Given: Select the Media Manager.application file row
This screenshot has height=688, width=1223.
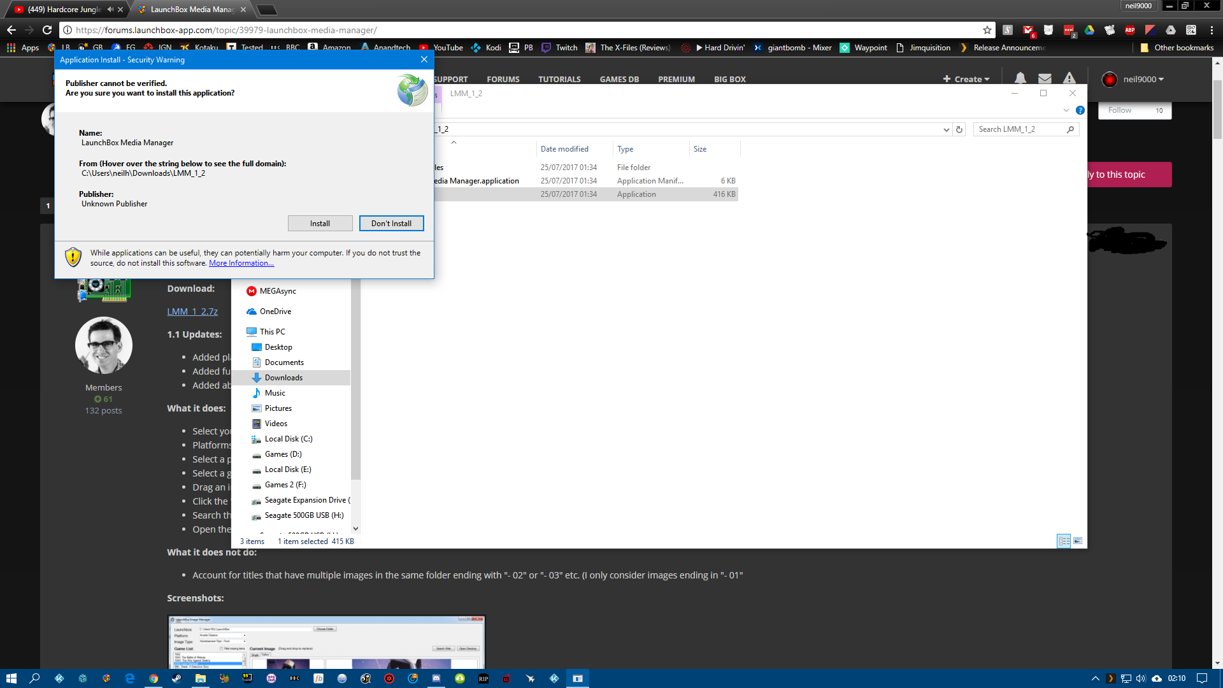Looking at the screenshot, I should point(585,181).
